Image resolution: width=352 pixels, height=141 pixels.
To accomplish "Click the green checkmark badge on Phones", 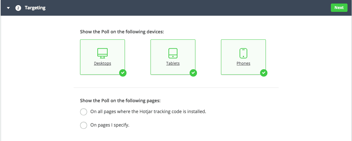I will tap(264, 73).
